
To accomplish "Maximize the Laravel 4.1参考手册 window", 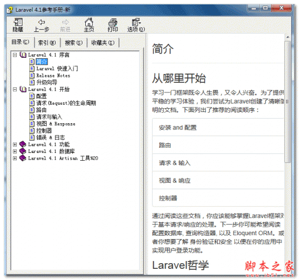I will tap(265, 8).
